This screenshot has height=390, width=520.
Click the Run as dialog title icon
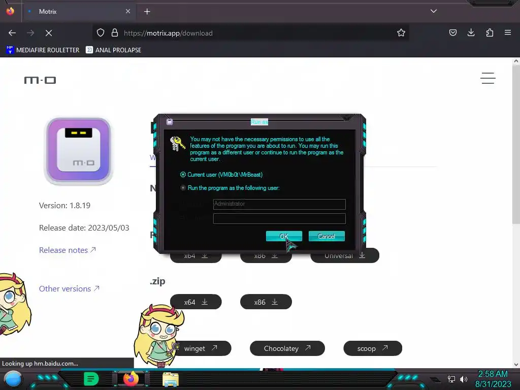pyautogui.click(x=170, y=122)
